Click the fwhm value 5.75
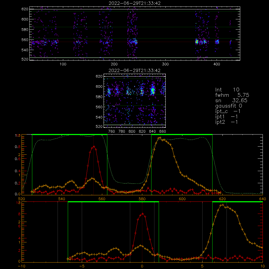The image size is (269, 269). 243,95
